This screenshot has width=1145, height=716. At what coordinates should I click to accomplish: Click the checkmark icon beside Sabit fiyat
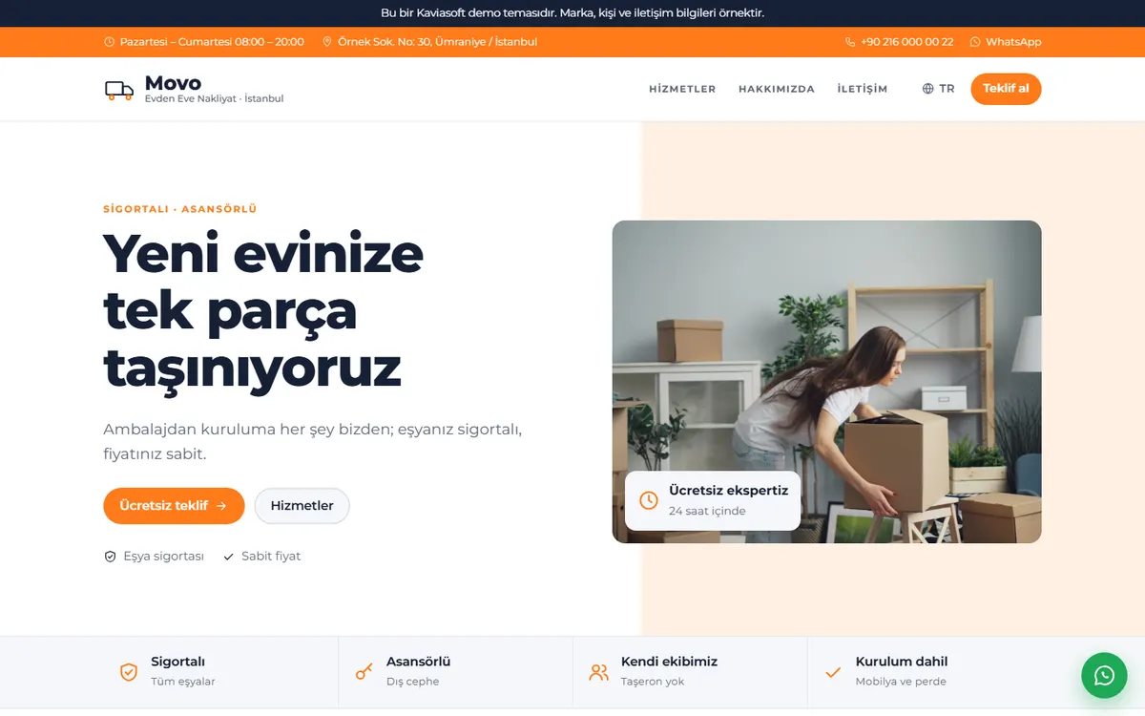coord(228,557)
